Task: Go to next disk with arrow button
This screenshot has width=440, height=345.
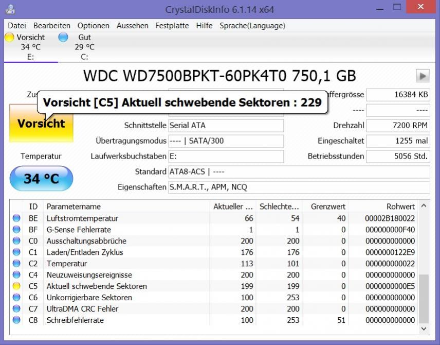Action: pyautogui.click(x=423, y=76)
